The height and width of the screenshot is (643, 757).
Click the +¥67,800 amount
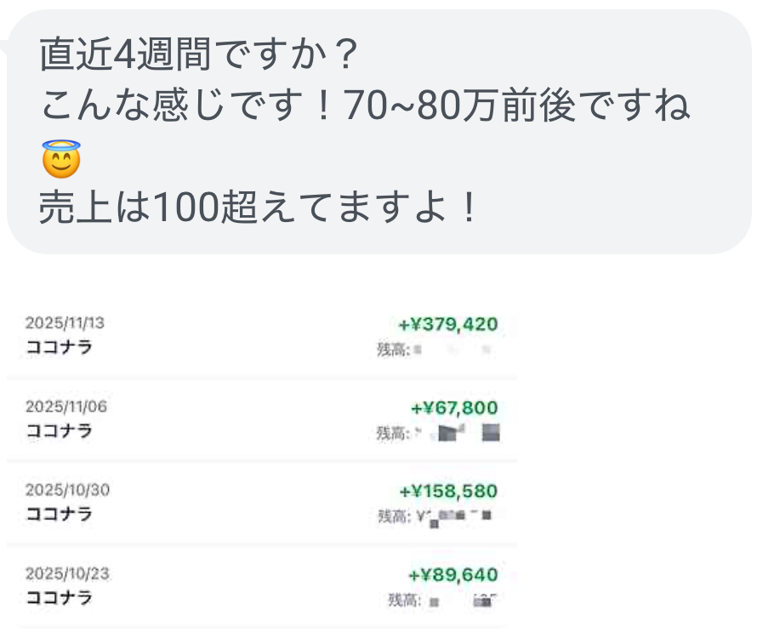pos(453,407)
